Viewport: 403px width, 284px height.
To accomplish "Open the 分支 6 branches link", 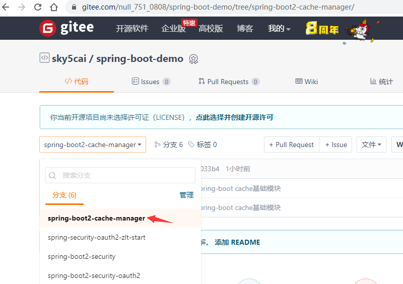I will (169, 145).
